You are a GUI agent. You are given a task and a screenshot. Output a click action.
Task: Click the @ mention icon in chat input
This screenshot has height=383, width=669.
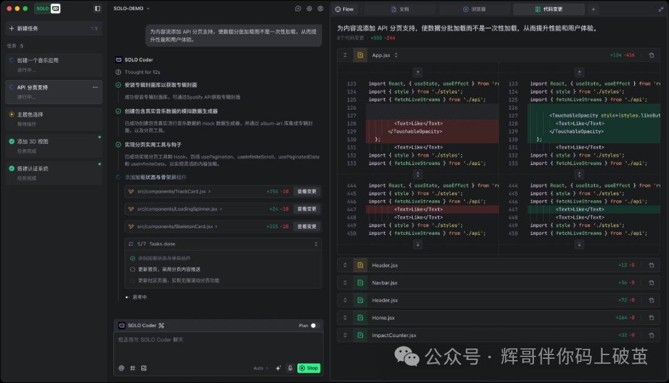121,368
